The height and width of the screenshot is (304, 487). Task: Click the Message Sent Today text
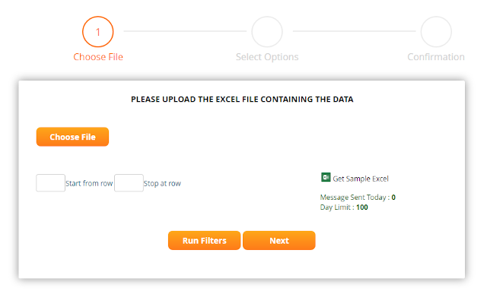(x=355, y=198)
